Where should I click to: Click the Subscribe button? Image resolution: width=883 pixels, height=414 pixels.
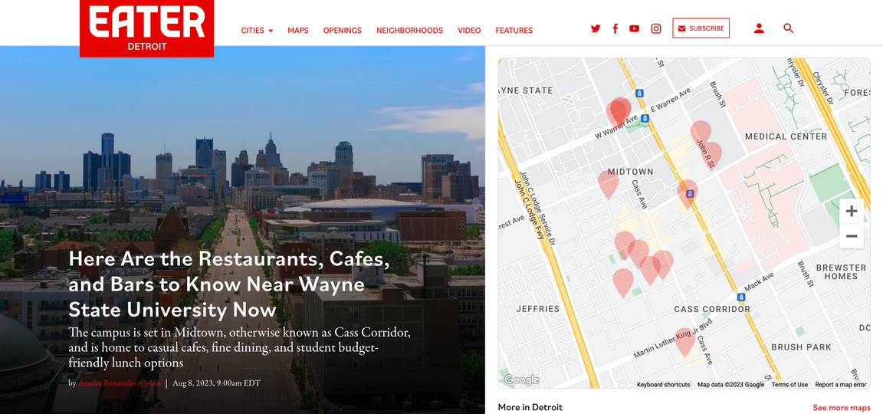point(701,28)
